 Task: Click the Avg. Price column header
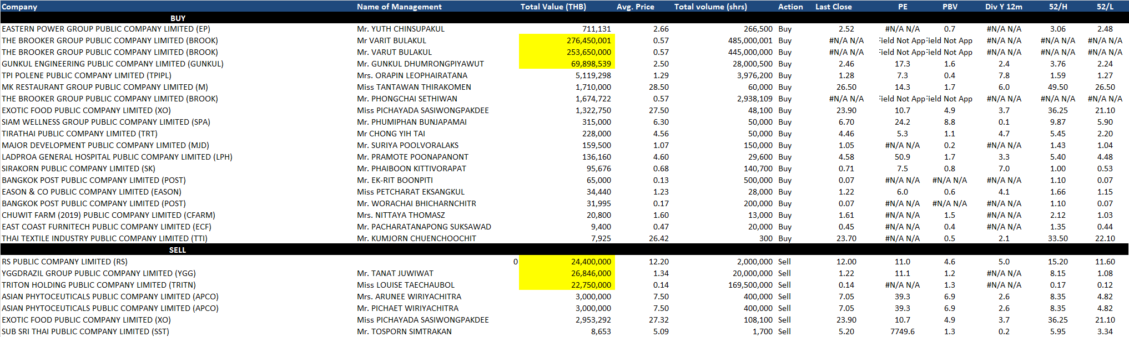click(635, 7)
